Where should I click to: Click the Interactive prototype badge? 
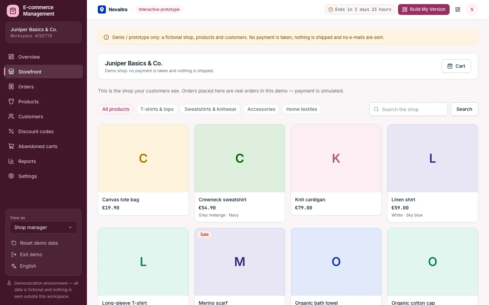[159, 9]
